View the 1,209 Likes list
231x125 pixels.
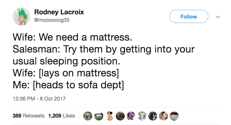click(x=61, y=116)
